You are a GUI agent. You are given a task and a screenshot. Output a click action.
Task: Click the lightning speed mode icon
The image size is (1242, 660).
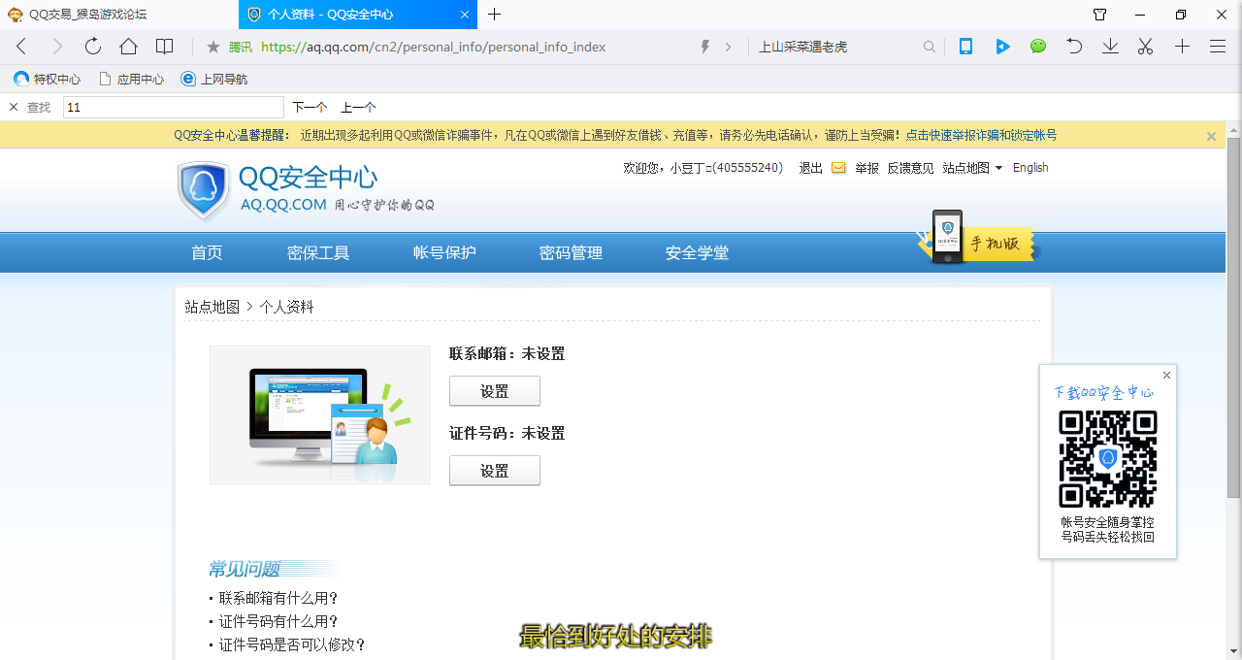705,47
